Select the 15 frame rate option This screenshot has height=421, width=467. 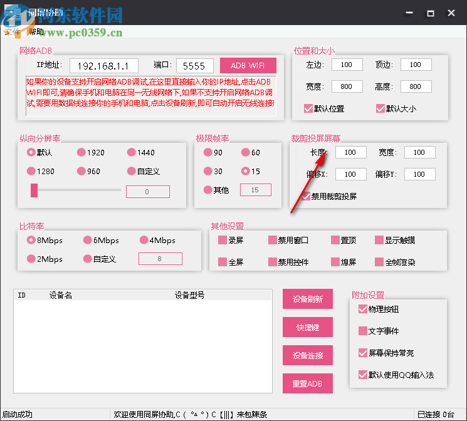click(246, 171)
